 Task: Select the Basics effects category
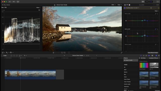point(126,72)
